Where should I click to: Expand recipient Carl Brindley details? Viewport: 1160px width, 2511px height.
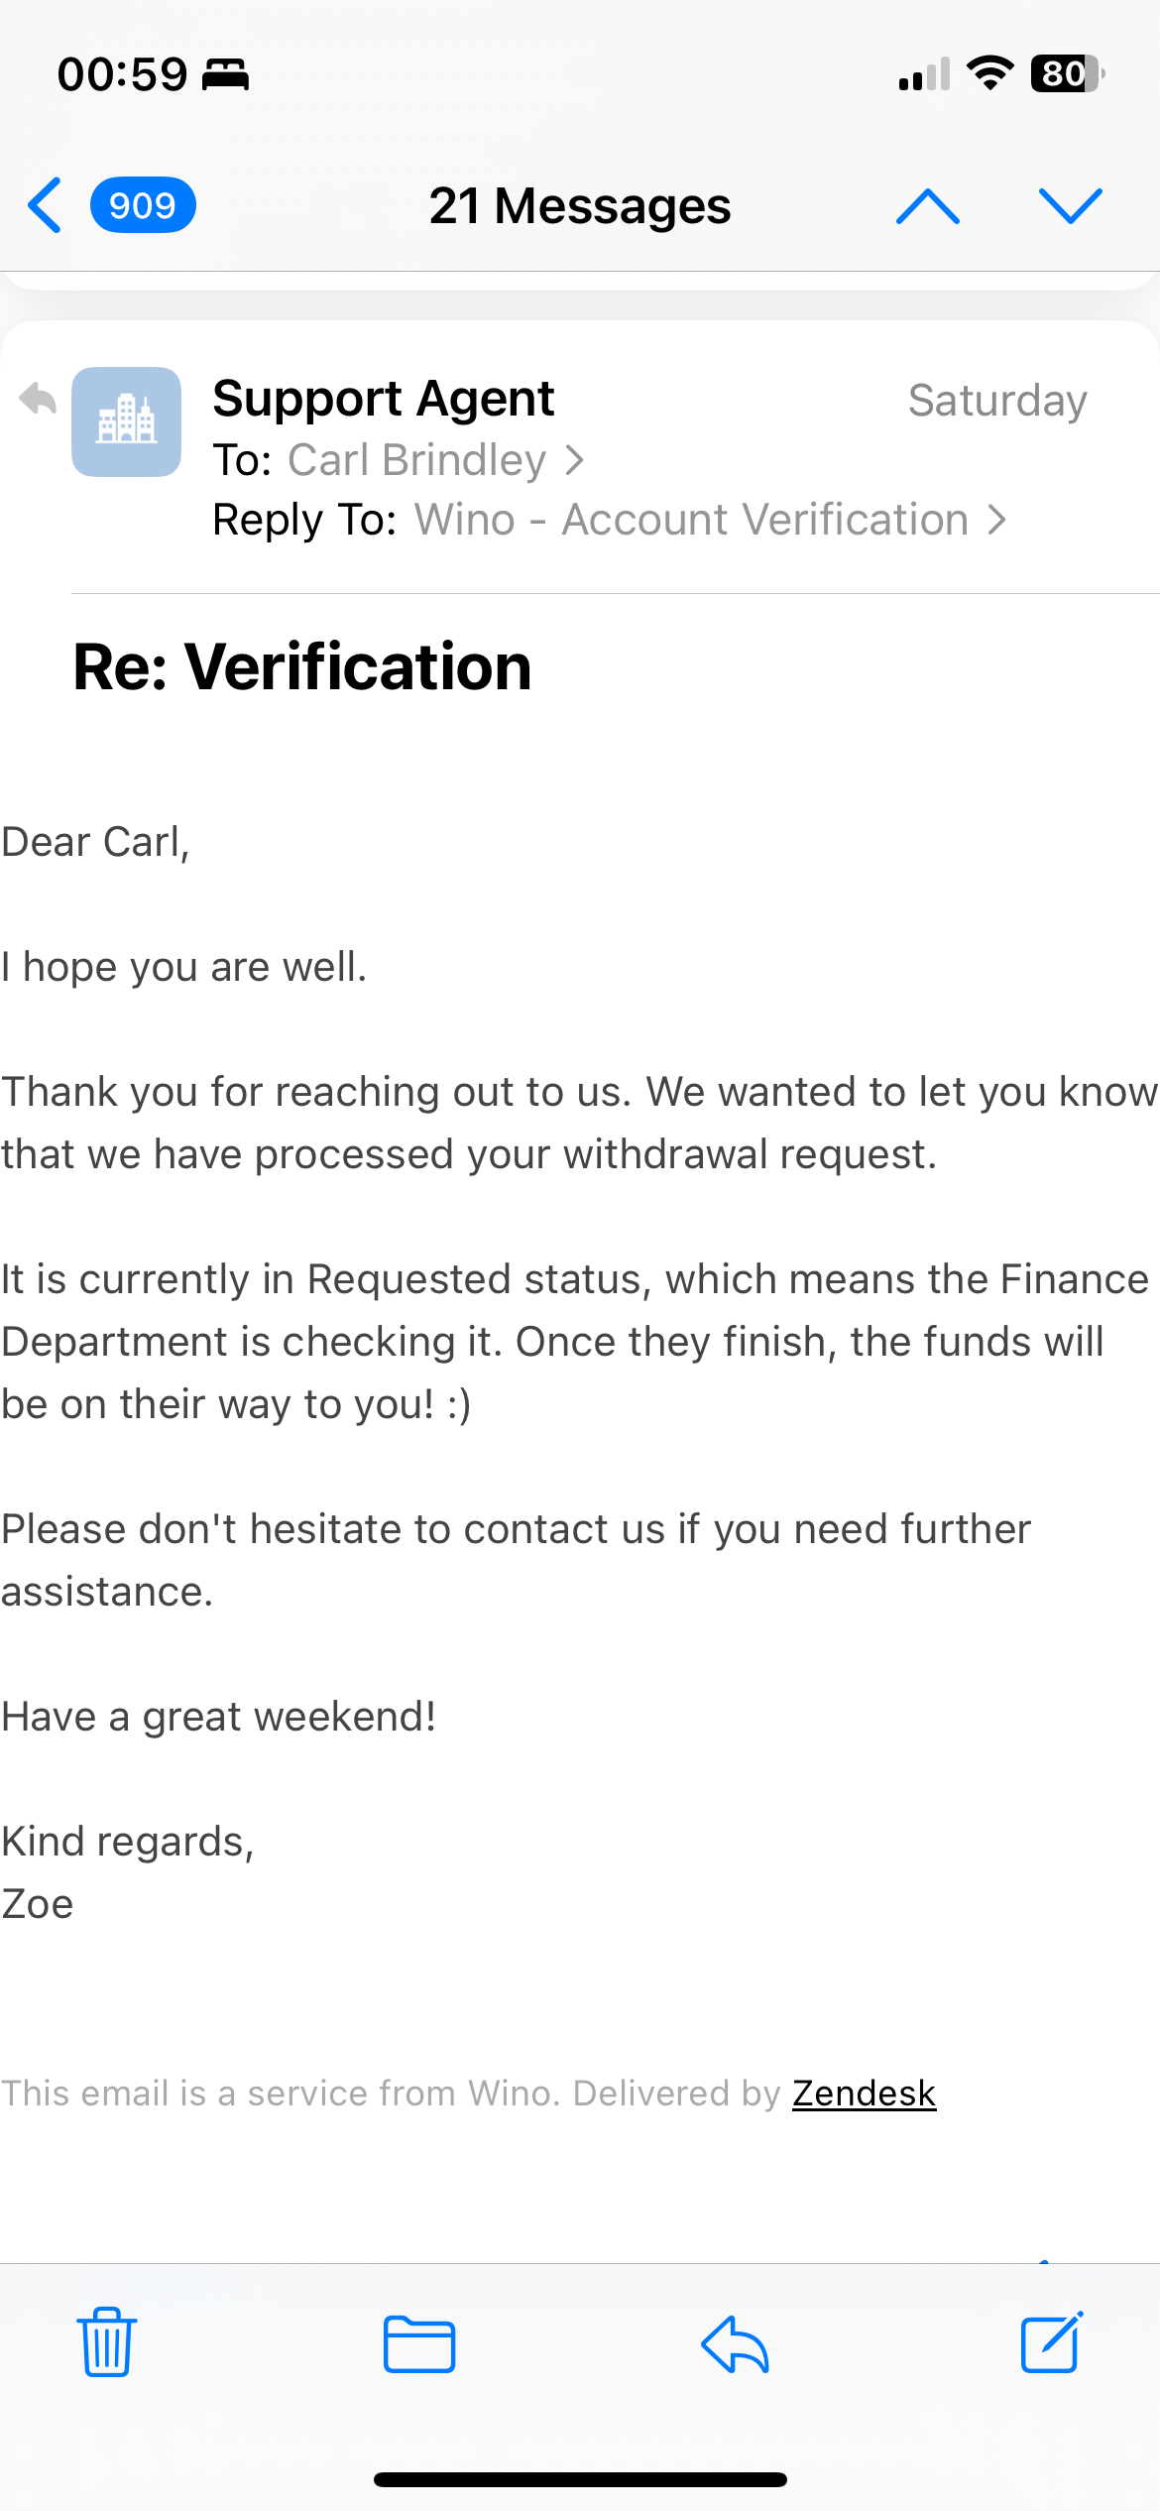[x=573, y=460]
